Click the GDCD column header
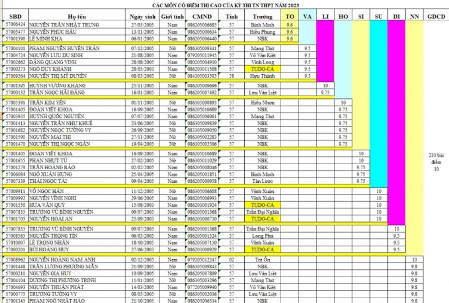The height and width of the screenshot is (303, 449). point(436,17)
